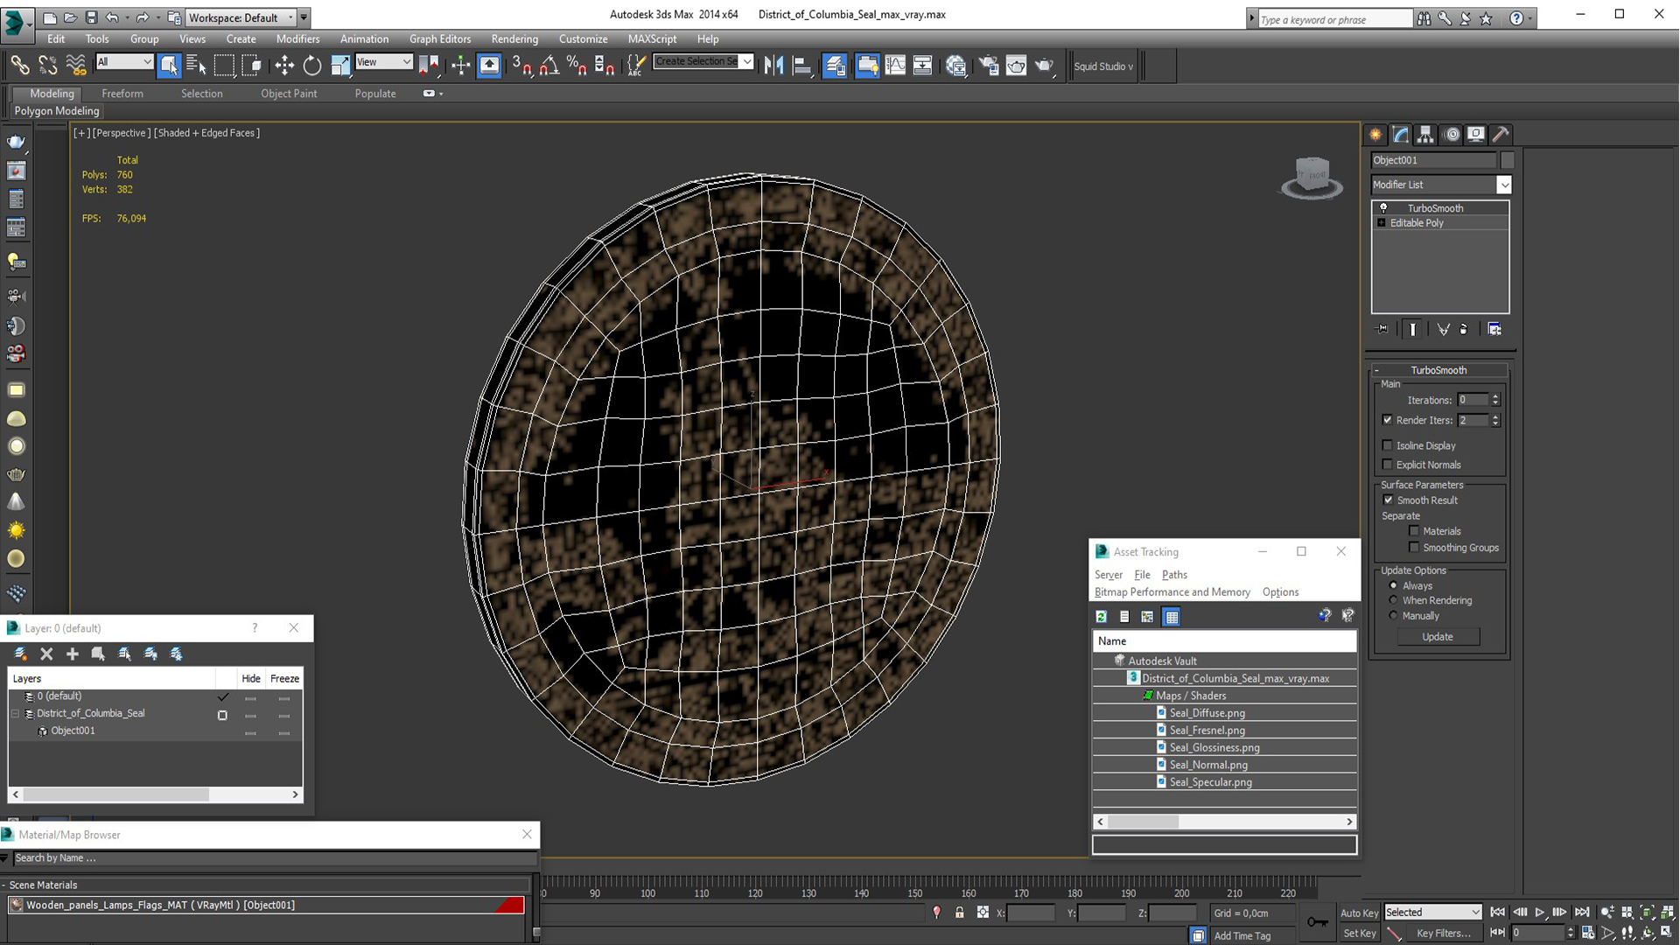Switch to the Utilities panel tab
The image size is (1680, 945).
[x=1501, y=134]
